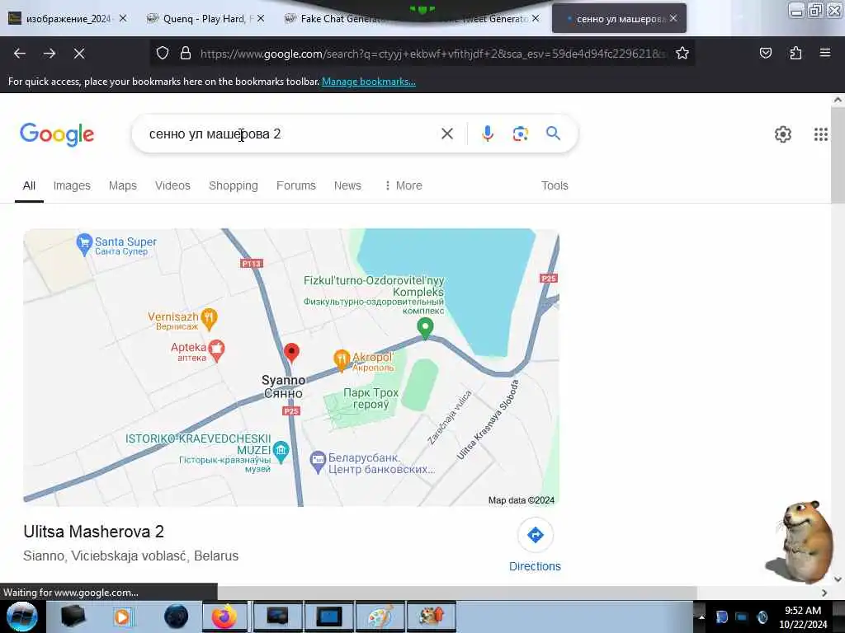Image resolution: width=845 pixels, height=633 pixels.
Task: Open the Firefox hamburger menu
Action: 825,53
